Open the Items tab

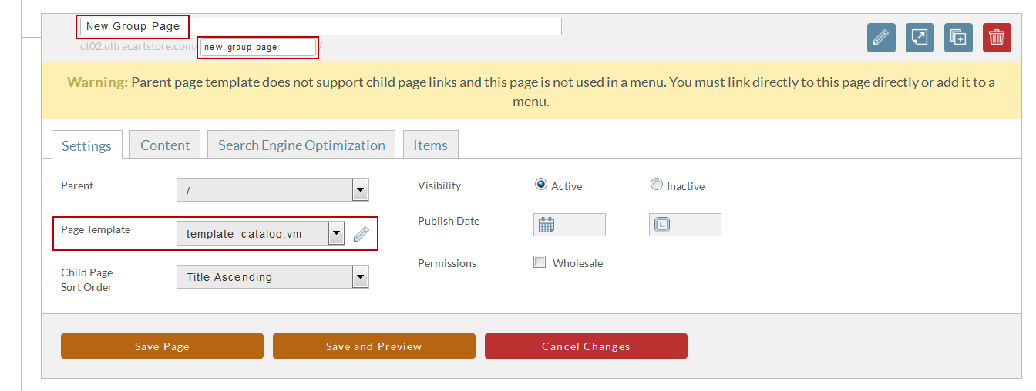[x=430, y=145]
